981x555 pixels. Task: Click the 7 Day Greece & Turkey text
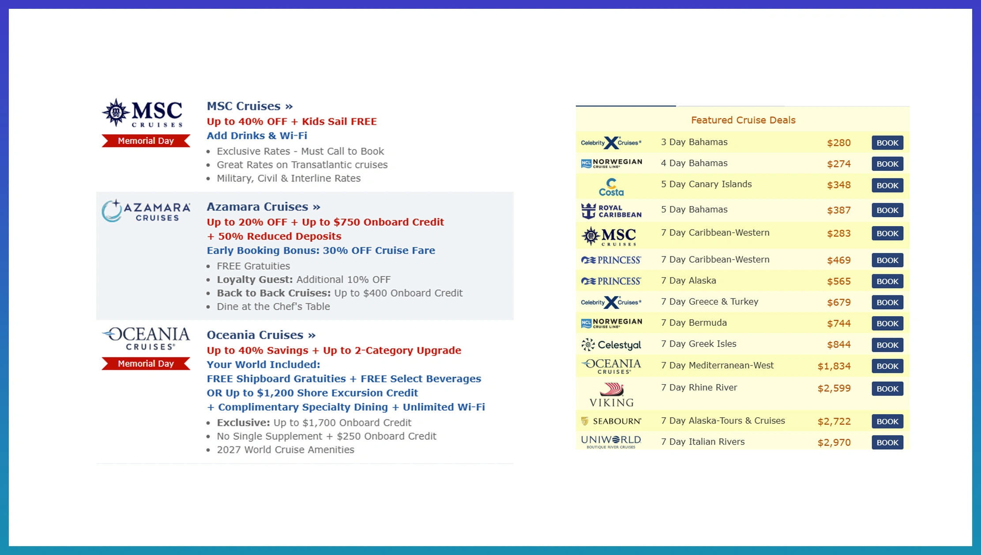click(710, 302)
